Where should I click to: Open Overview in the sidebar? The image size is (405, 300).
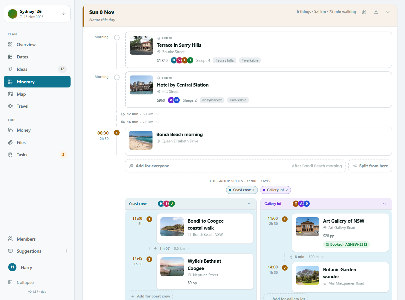(37, 45)
